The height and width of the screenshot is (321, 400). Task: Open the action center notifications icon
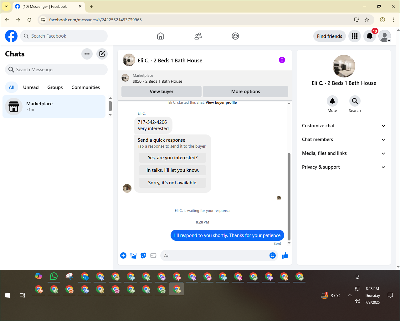(390, 295)
